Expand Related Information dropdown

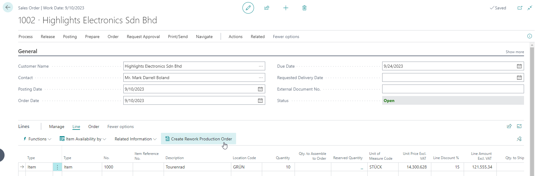(135, 139)
